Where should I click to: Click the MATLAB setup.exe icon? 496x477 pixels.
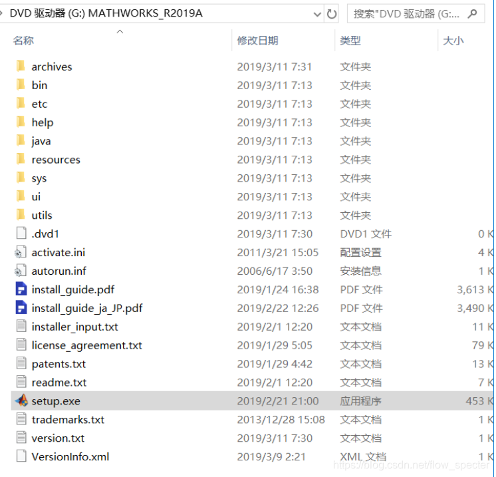click(21, 401)
